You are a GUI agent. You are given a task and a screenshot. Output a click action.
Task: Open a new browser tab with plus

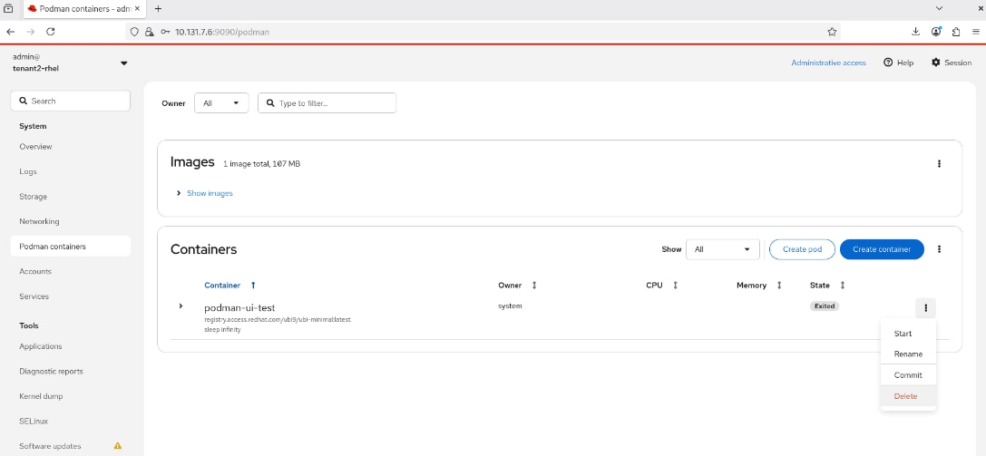point(158,9)
